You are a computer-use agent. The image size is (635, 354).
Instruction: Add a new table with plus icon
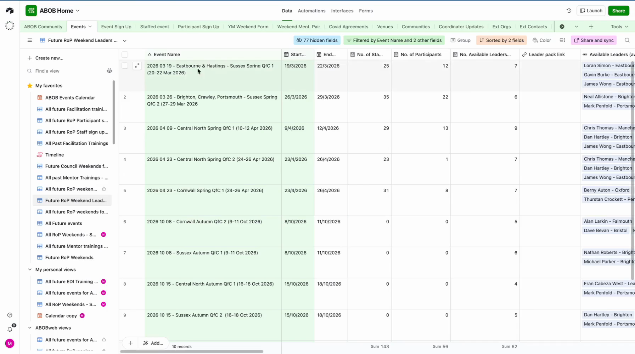[x=591, y=27]
